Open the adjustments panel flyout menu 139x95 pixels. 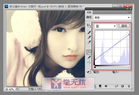point(130,12)
